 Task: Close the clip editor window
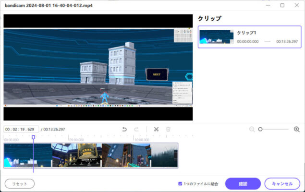297,5
